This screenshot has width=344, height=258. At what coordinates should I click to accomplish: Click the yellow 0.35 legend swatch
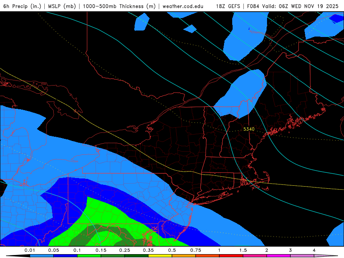(x=160, y=256)
